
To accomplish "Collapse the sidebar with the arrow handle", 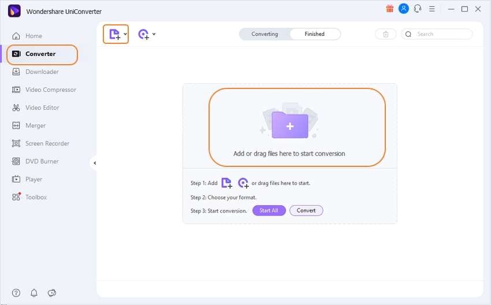I will pos(95,163).
